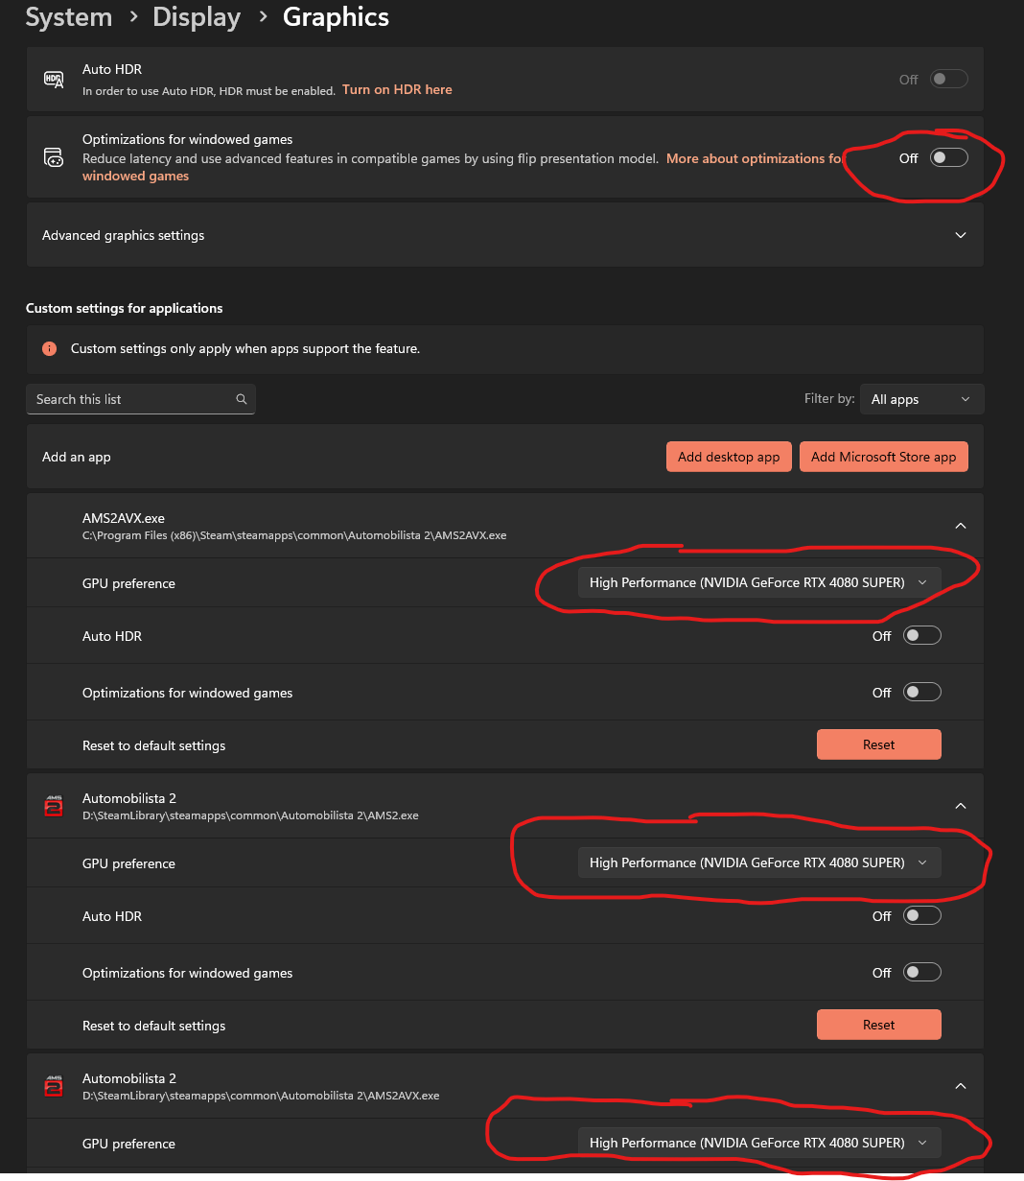Click the Automobilista 2 AMS2AVX.exe app icon on D drive
The image size is (1024, 1181).
tap(54, 1086)
